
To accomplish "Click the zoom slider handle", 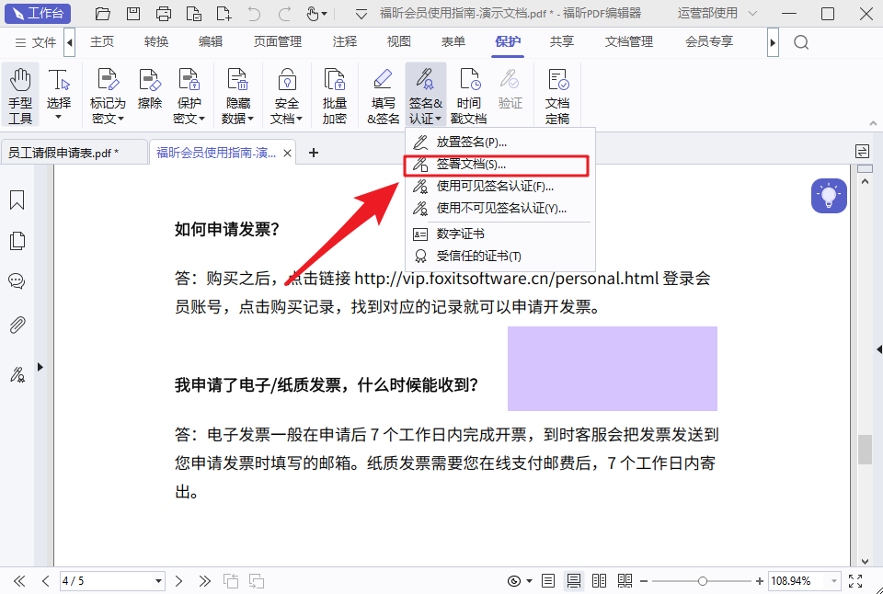I will pyautogui.click(x=702, y=581).
